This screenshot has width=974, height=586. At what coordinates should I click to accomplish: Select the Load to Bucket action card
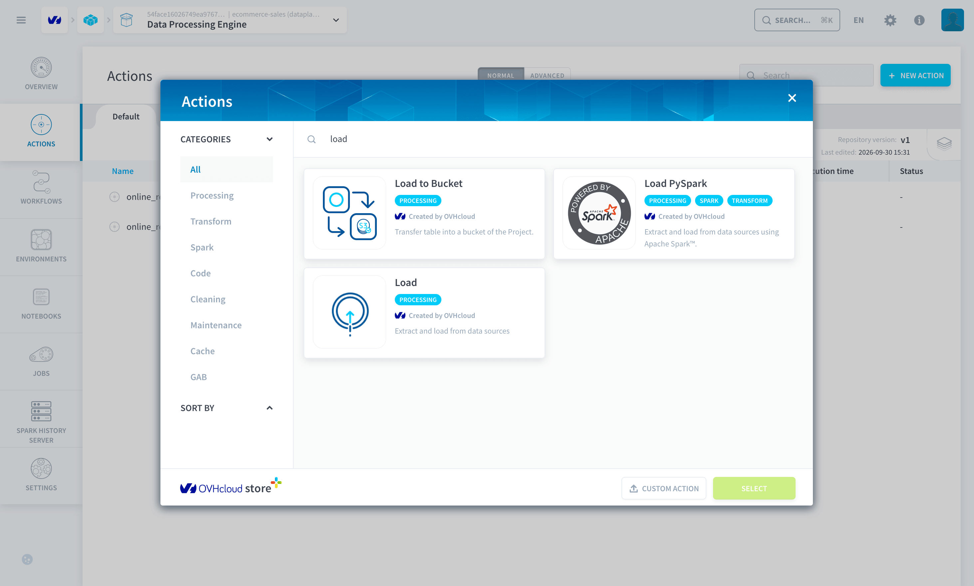point(424,214)
